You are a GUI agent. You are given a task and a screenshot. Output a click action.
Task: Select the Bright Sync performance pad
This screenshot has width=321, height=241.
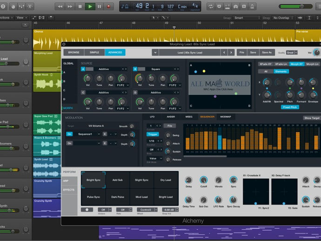tap(94, 180)
